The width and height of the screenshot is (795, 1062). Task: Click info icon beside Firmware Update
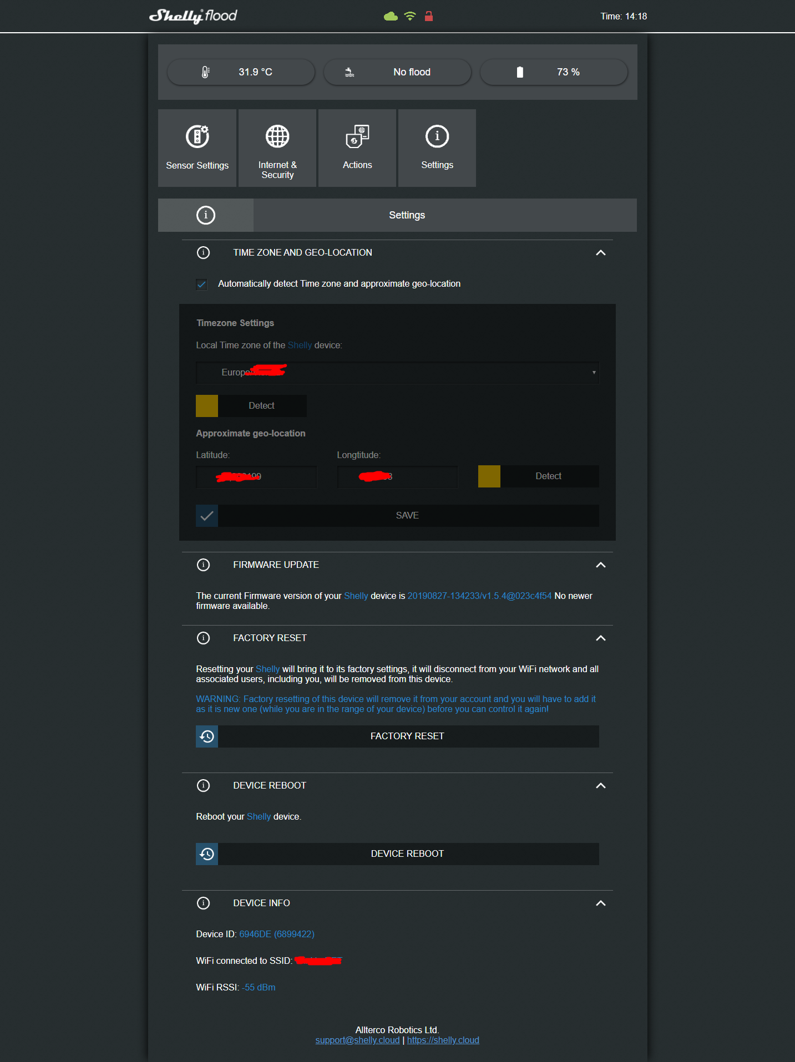pos(204,565)
